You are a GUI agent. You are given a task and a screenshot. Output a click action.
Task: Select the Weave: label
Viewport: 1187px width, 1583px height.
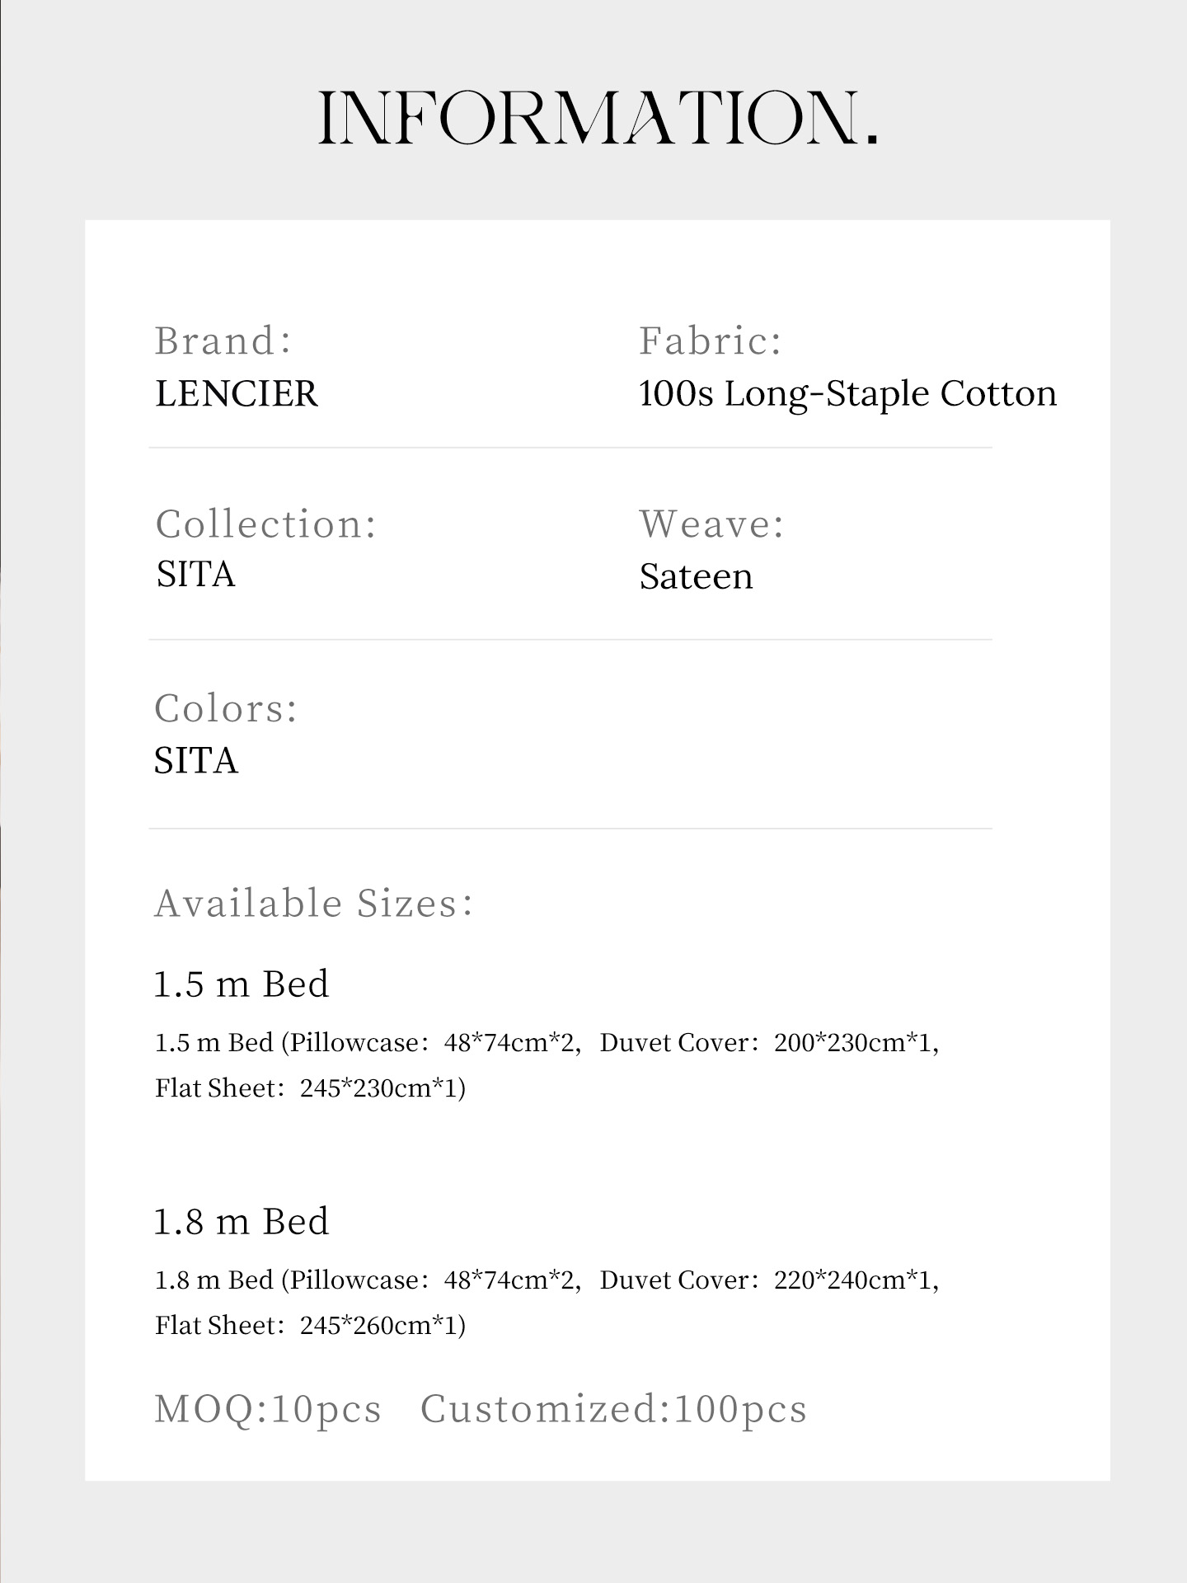712,524
